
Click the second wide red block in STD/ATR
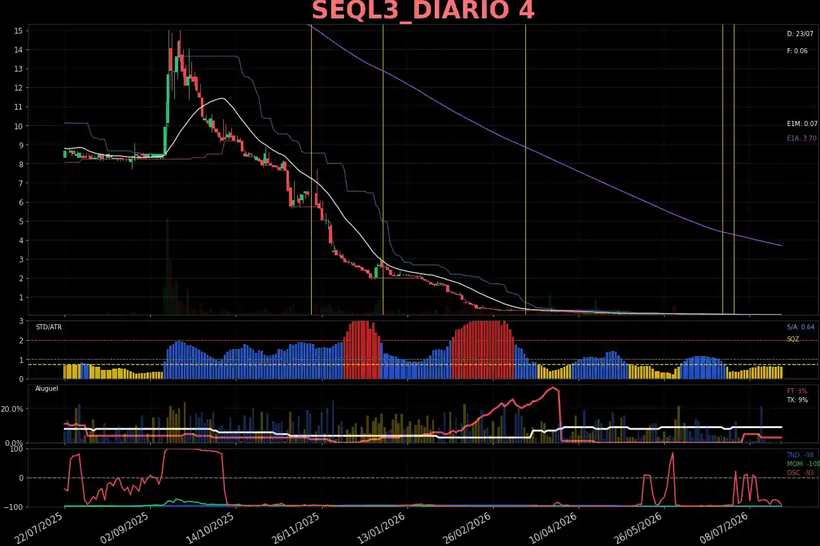click(482, 350)
